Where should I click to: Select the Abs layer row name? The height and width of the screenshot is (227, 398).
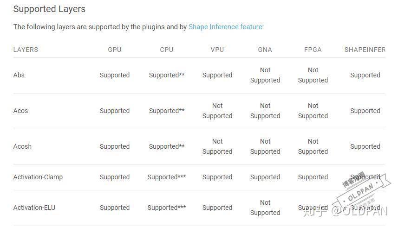tap(19, 75)
